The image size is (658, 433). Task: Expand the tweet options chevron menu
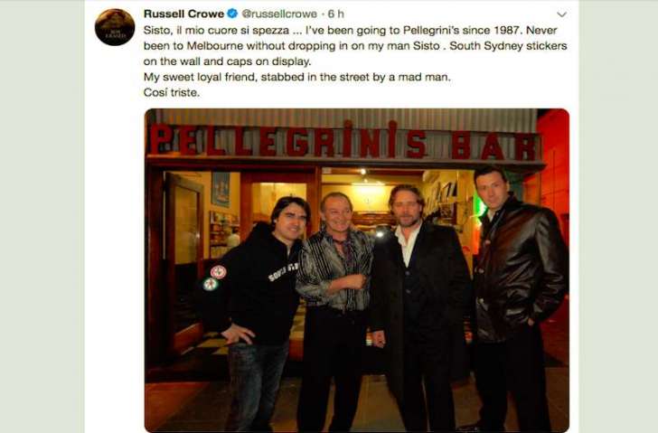pos(561,14)
